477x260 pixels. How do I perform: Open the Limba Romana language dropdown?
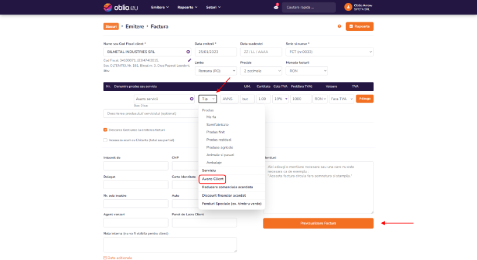click(215, 70)
